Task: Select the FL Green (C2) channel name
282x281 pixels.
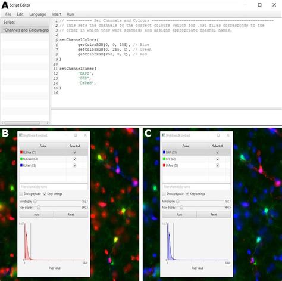Action: (x=30, y=159)
